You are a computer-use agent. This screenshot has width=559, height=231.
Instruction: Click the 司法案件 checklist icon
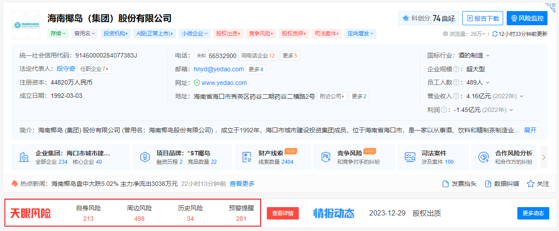click(x=410, y=157)
